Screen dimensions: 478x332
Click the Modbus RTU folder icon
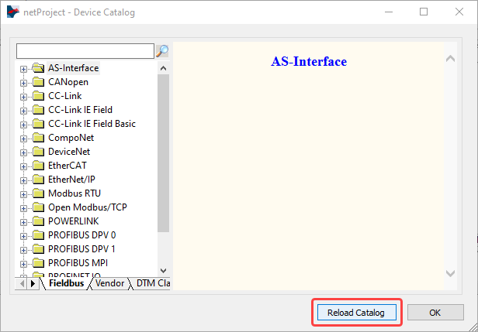(38, 193)
